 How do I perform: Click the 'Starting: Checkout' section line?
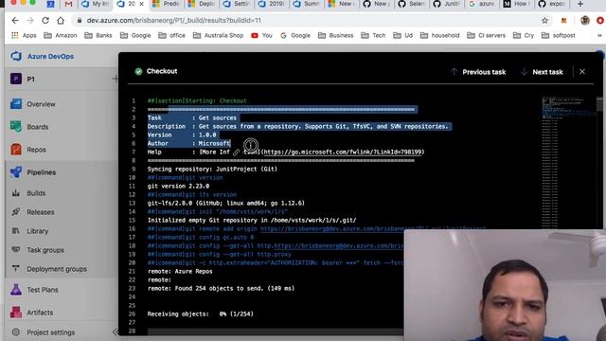pos(197,101)
